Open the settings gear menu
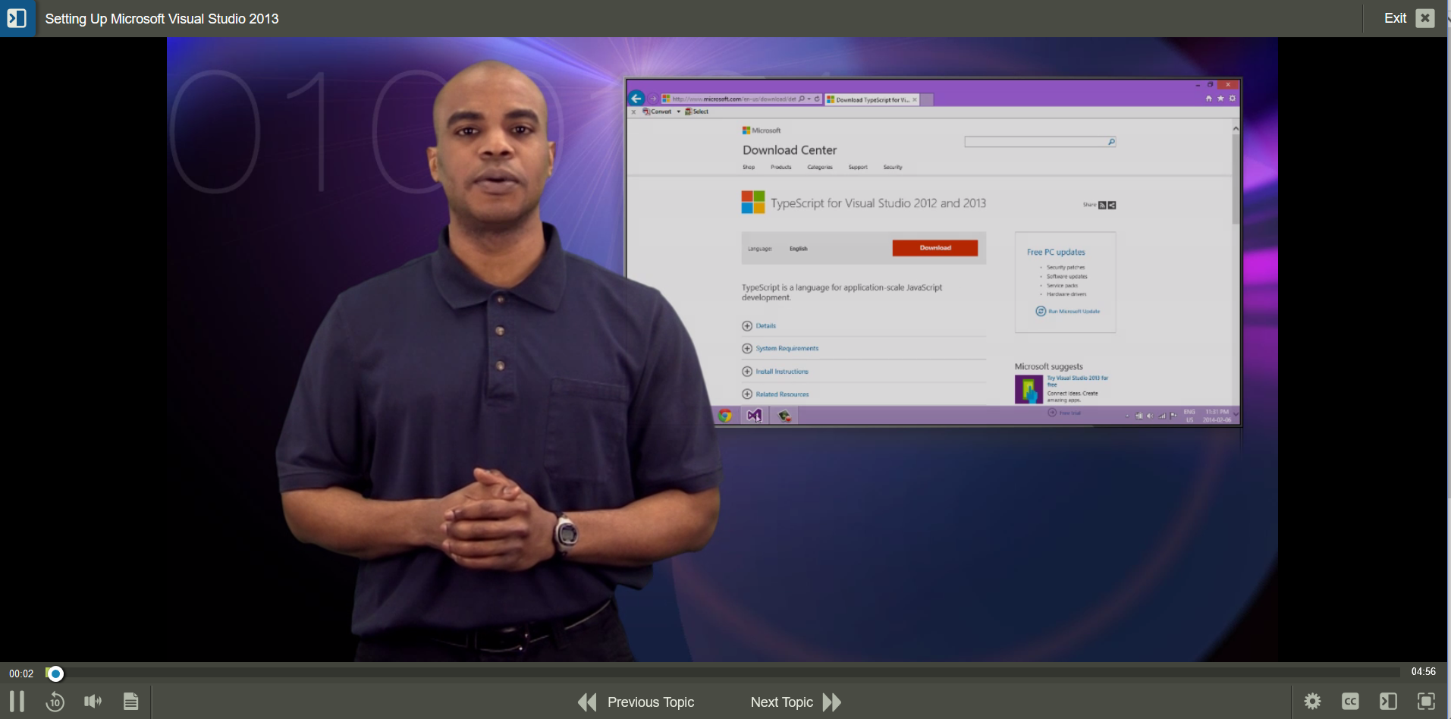Viewport: 1451px width, 719px height. [x=1312, y=702]
